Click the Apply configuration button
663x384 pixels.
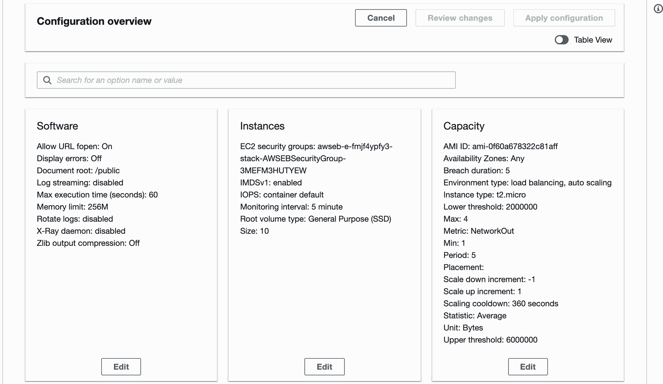564,18
